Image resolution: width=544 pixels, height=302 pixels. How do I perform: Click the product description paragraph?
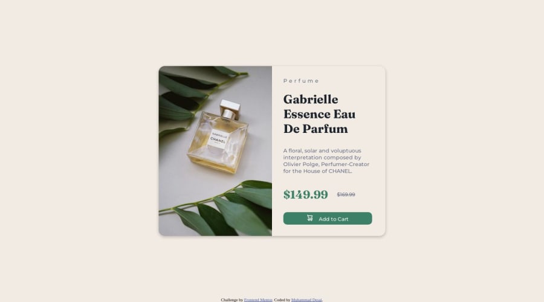click(x=326, y=161)
